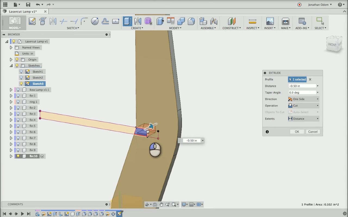Select the Press Pull tool
This screenshot has width=348, height=217.
160,21
